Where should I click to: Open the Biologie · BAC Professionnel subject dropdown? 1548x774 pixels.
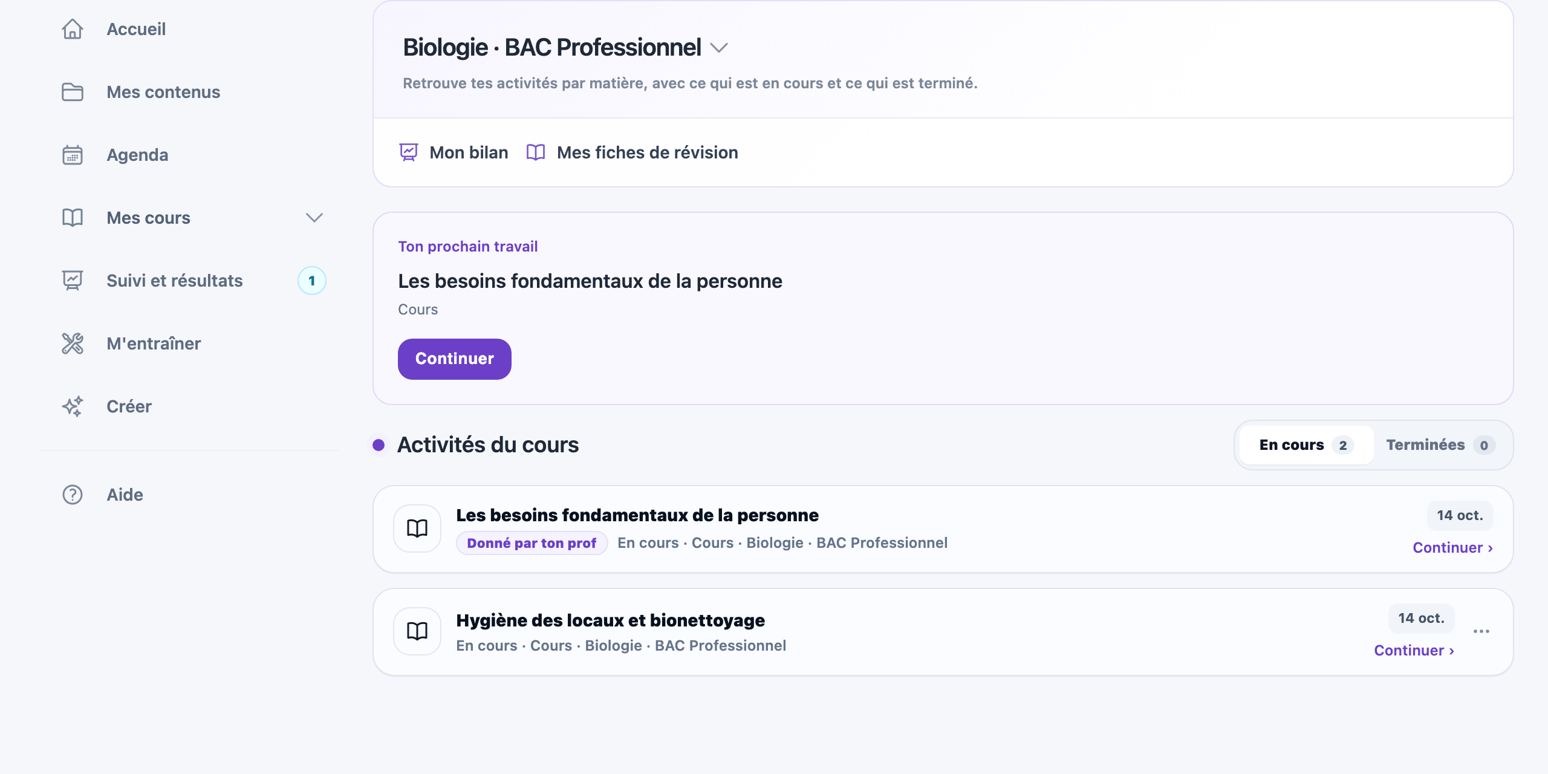pyautogui.click(x=719, y=48)
